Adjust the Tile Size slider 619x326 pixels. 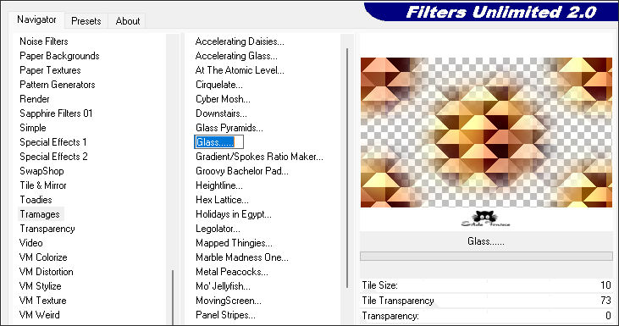click(486, 285)
